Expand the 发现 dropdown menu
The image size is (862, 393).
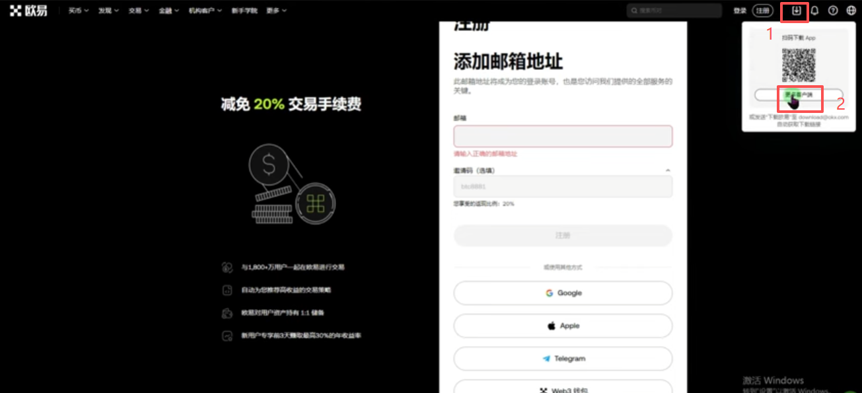pyautogui.click(x=109, y=11)
